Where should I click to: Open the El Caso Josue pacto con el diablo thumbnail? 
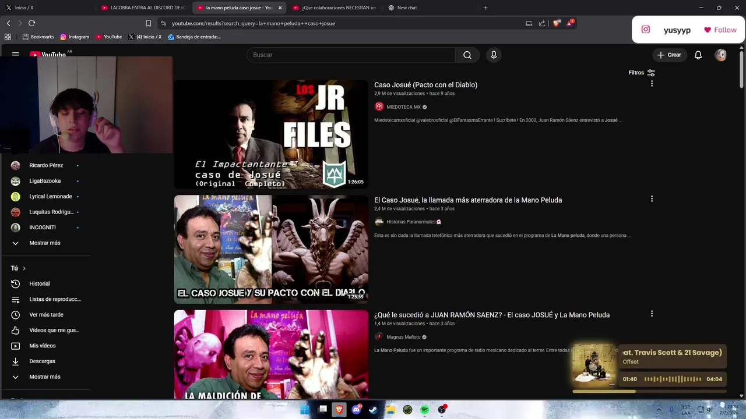pyautogui.click(x=271, y=249)
